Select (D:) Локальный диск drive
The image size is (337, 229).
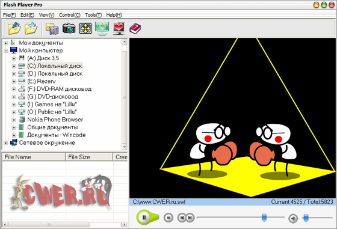pyautogui.click(x=55, y=73)
